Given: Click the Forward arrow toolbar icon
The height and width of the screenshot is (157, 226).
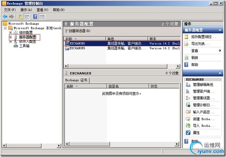Looking at the screenshot, I should pyautogui.click(x=11, y=17).
